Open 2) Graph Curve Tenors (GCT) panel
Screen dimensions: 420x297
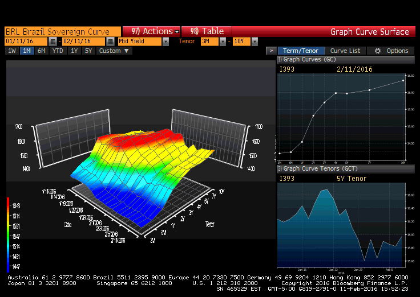346,169
